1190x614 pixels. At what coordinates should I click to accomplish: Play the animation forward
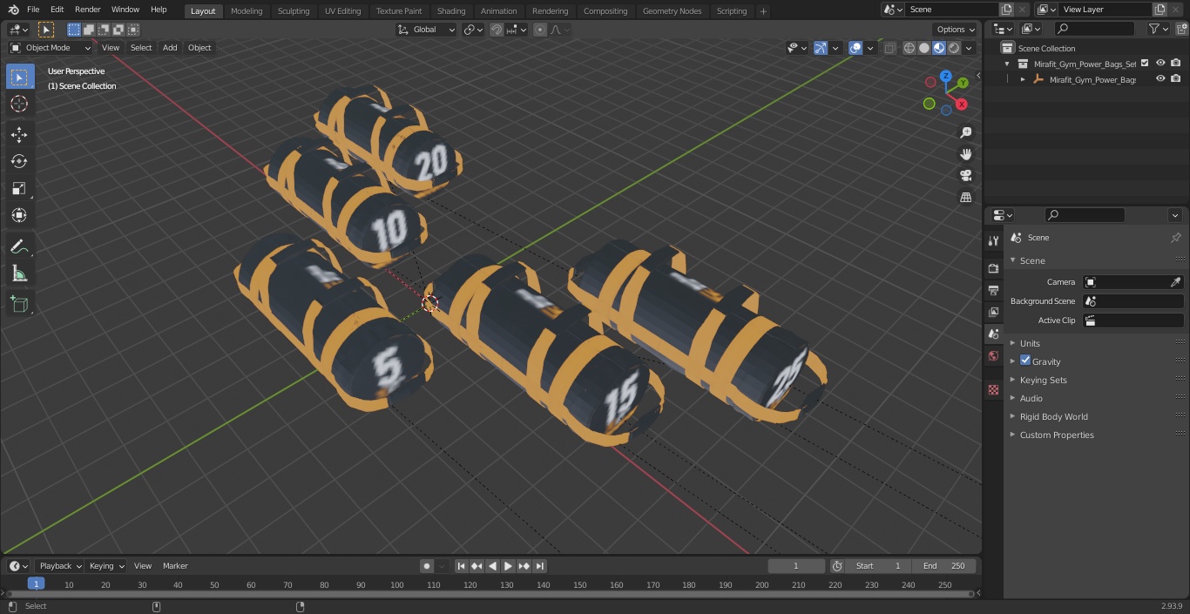coord(508,566)
